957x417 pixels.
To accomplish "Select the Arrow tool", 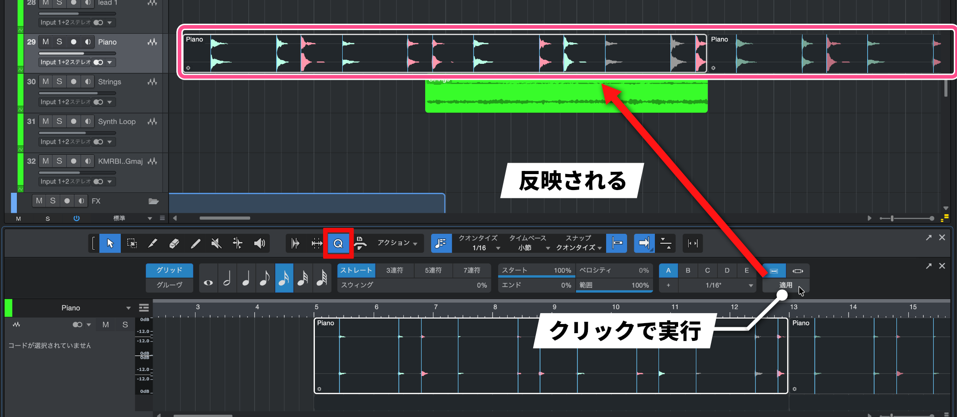I will tap(109, 243).
